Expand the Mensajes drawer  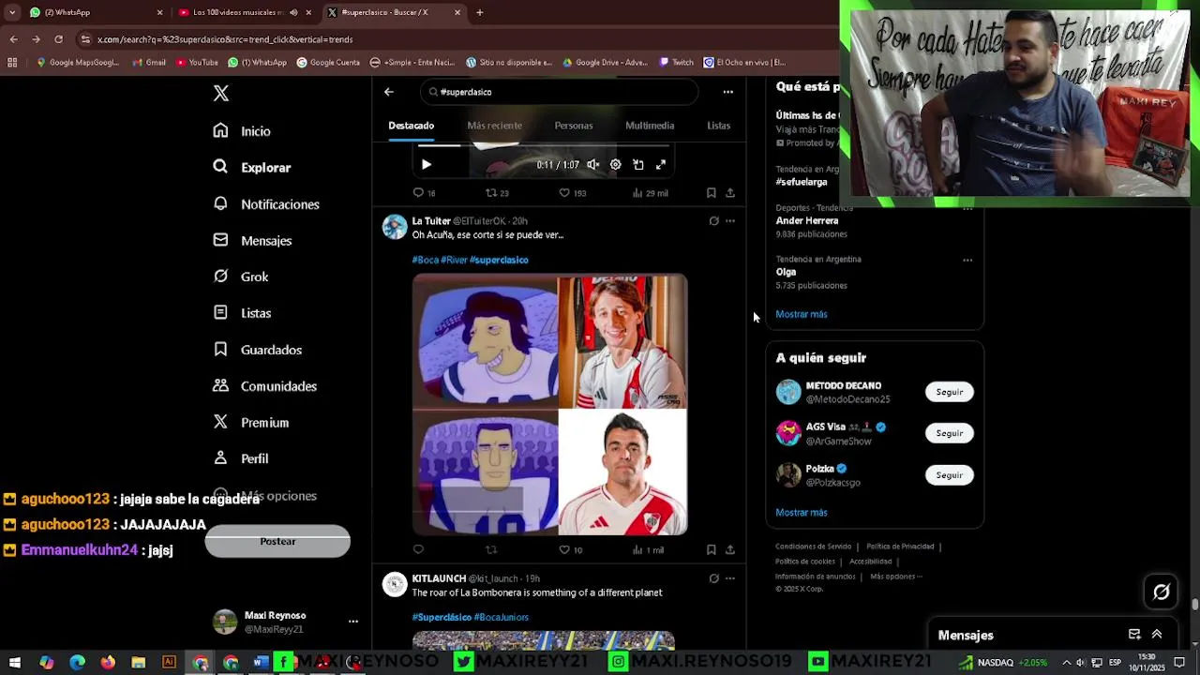coord(1157,635)
